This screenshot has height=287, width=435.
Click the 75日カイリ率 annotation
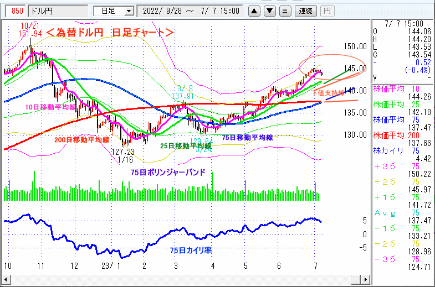tap(191, 251)
